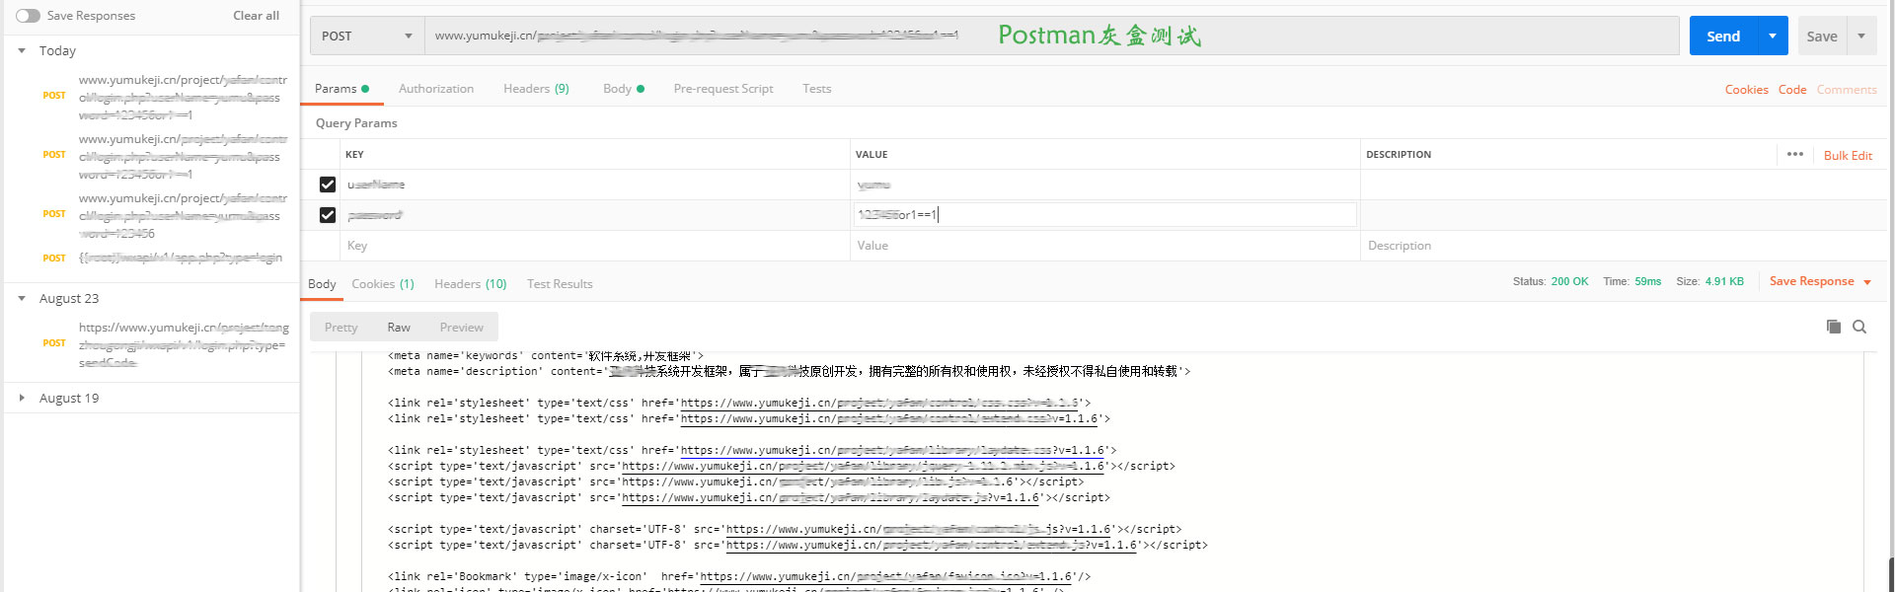Click the password value field containing or1==1
This screenshot has width=1895, height=592.
coord(1105,215)
